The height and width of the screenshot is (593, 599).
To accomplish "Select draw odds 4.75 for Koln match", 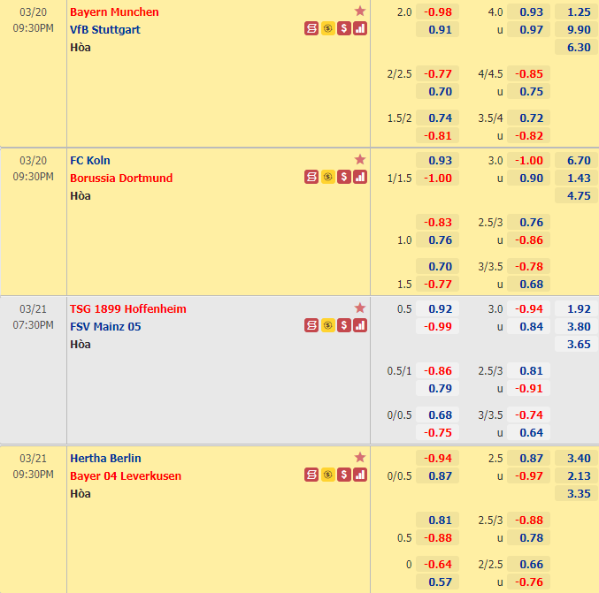I will 576,196.
